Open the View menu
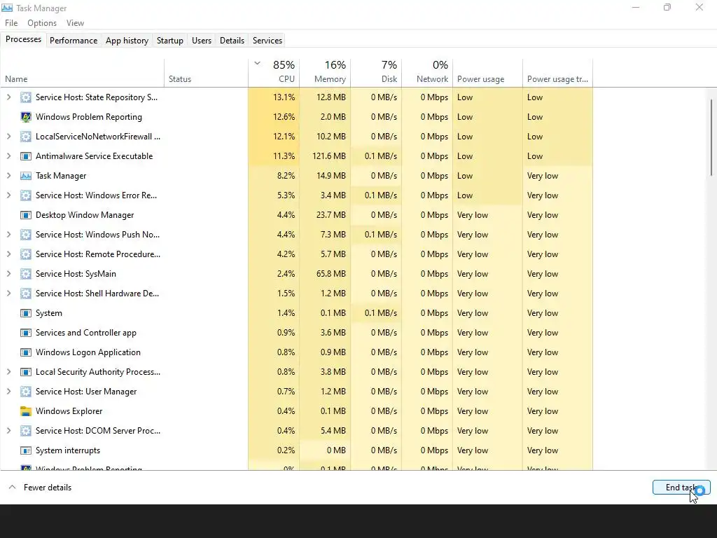 [75, 23]
